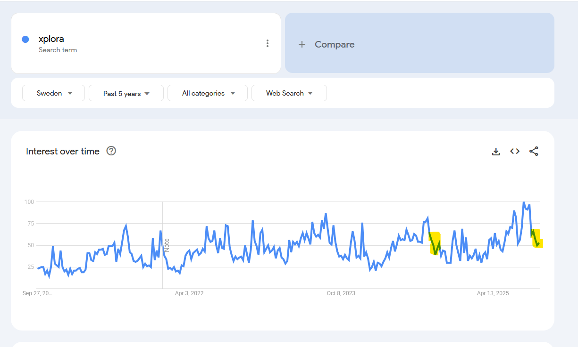
Task: Add a comparison term with Compare
Action: pos(327,44)
